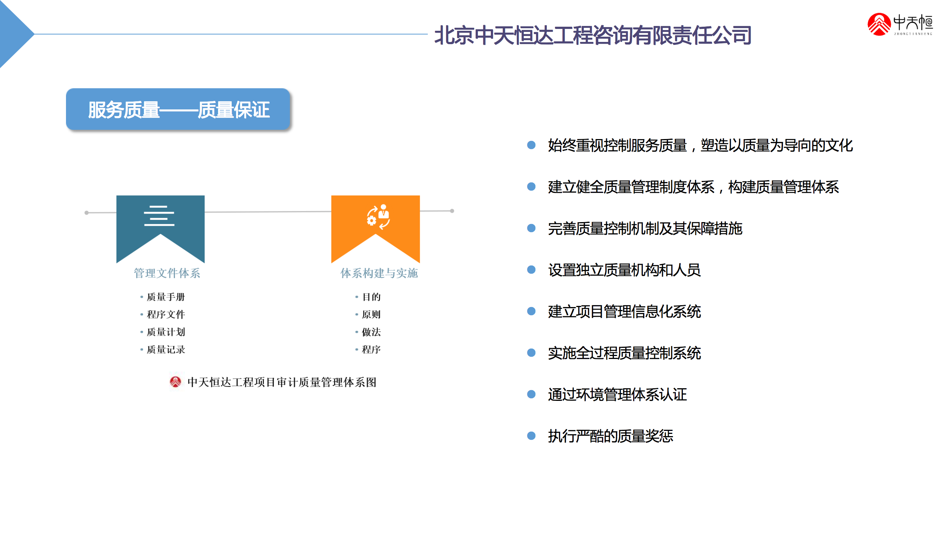
Task: Click the bullet line 始终重视控制服务质量
Action: [x=700, y=145]
